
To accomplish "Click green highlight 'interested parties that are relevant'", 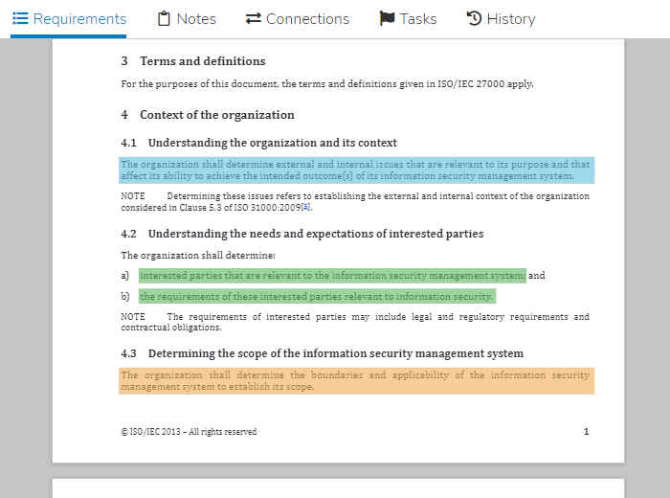I will (x=332, y=276).
